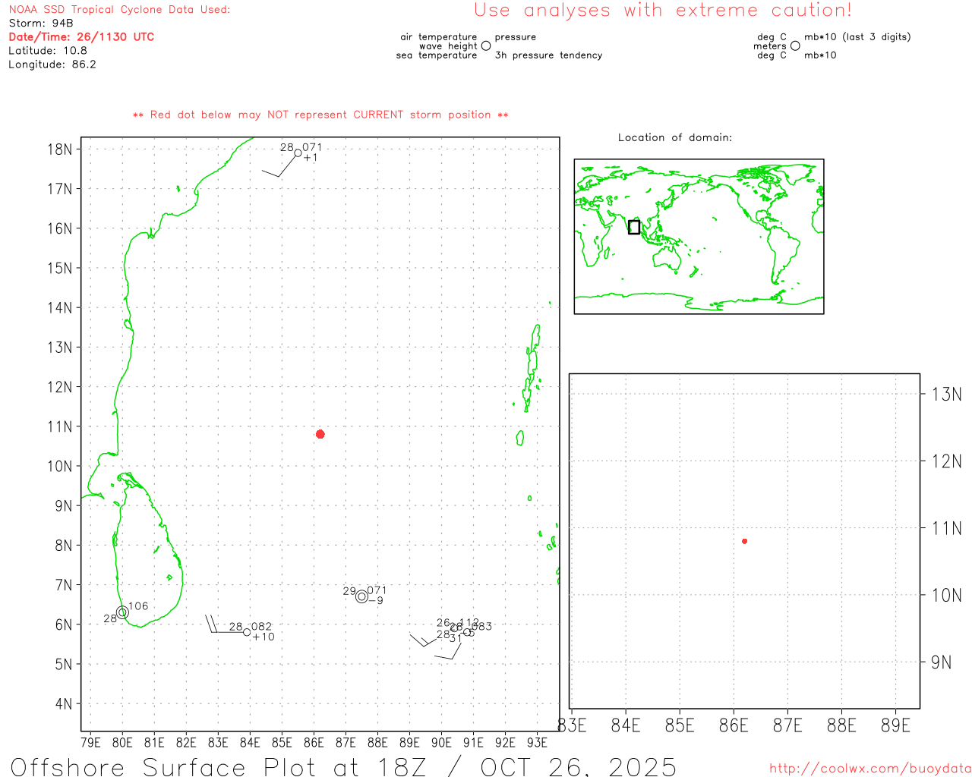
Task: Click the legend circle beside 'meters'
Action: click(x=795, y=46)
